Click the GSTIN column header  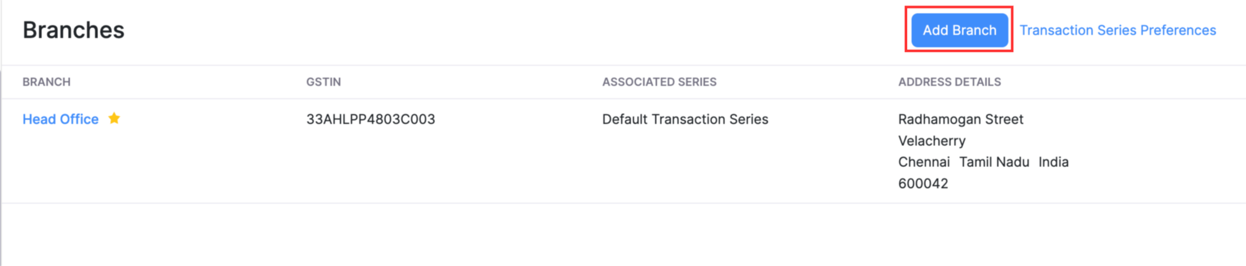pyautogui.click(x=323, y=82)
